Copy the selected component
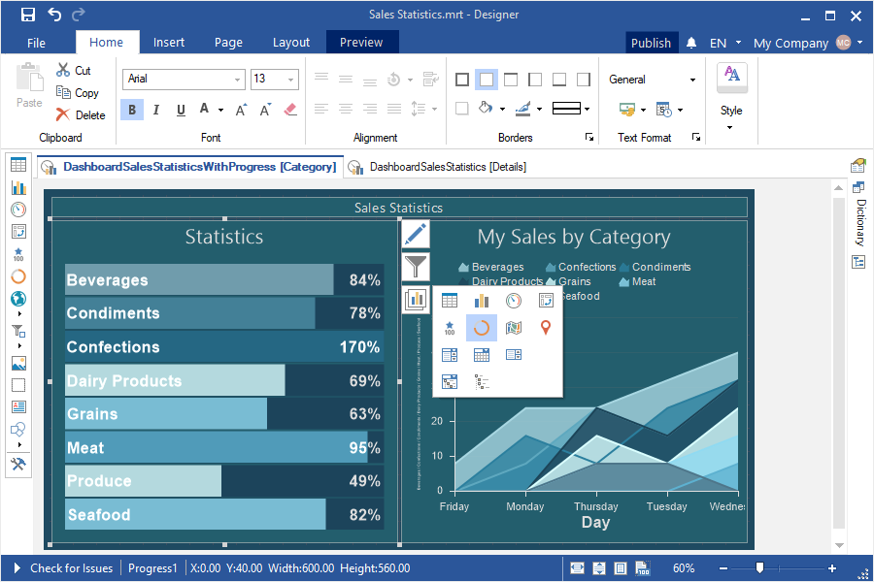This screenshot has height=582, width=874. [x=78, y=92]
